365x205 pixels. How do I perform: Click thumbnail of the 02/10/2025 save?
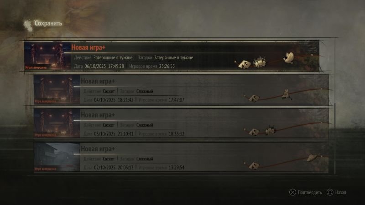57,157
